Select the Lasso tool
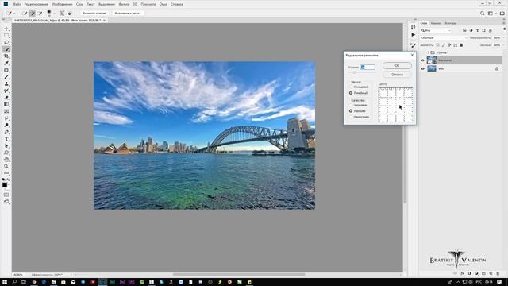The image size is (508, 286). [x=6, y=42]
